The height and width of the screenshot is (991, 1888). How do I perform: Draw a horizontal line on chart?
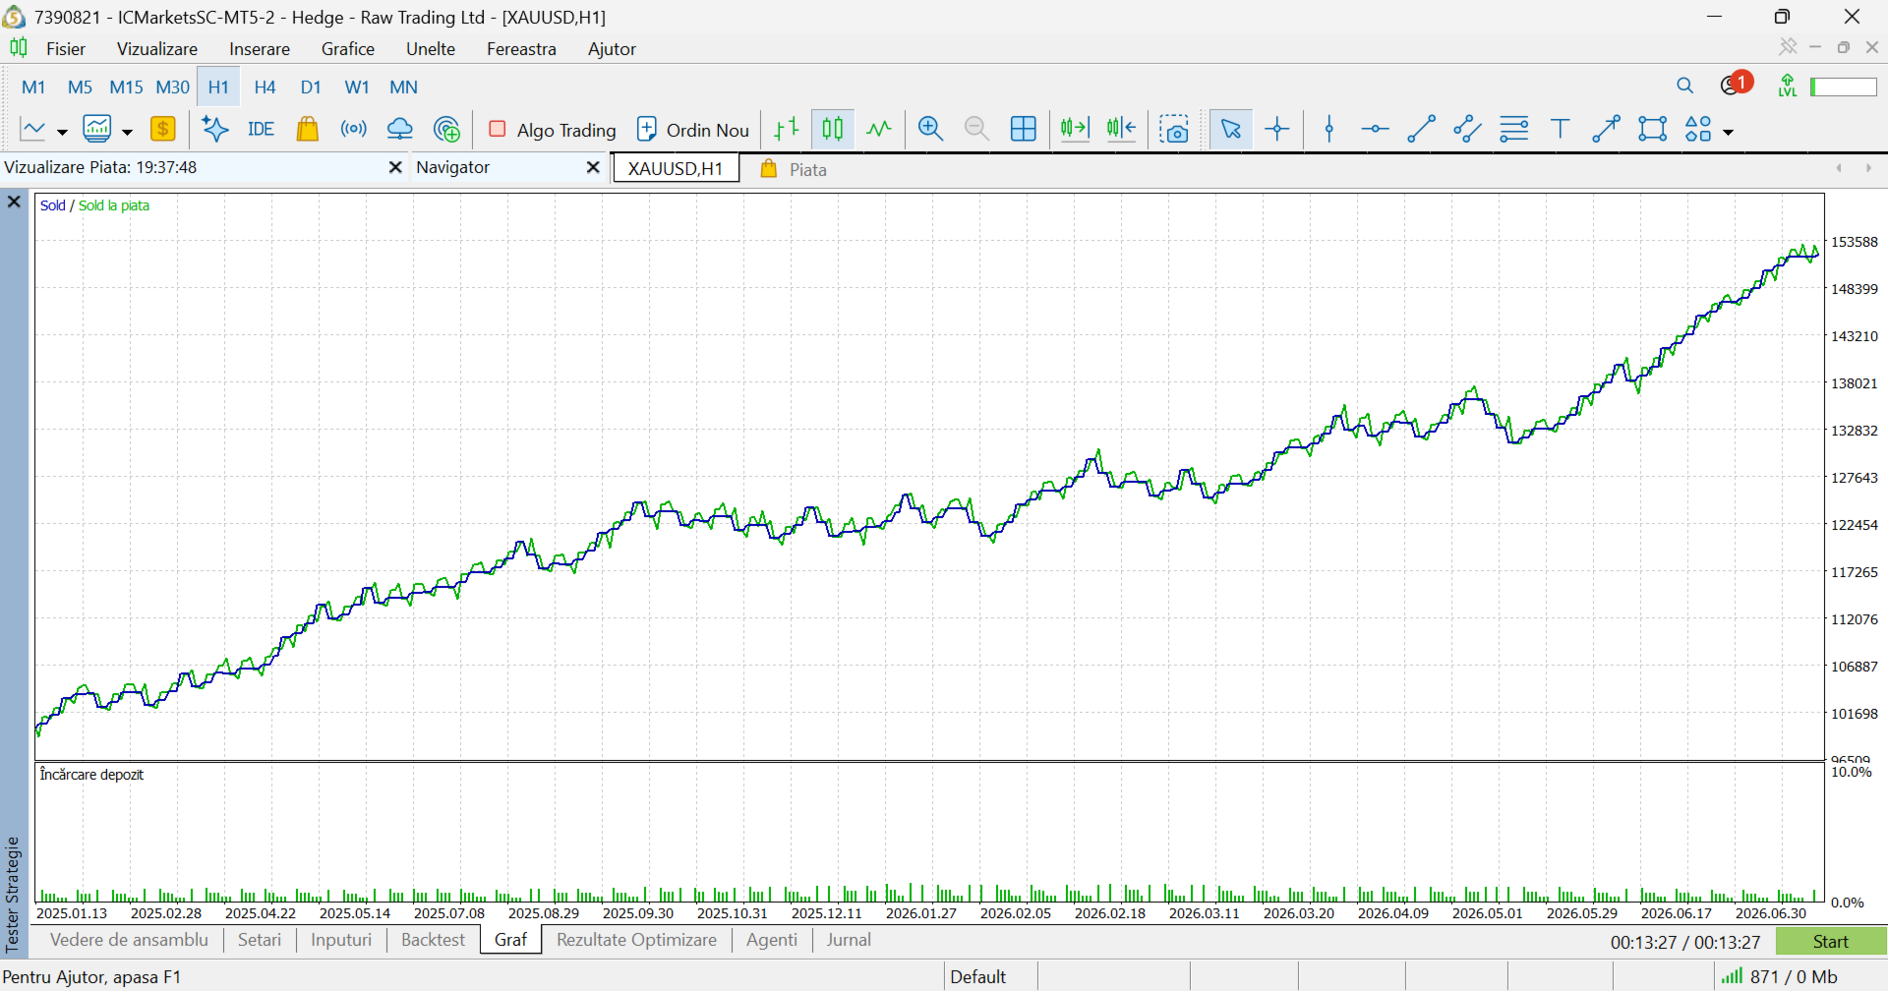coord(1375,129)
